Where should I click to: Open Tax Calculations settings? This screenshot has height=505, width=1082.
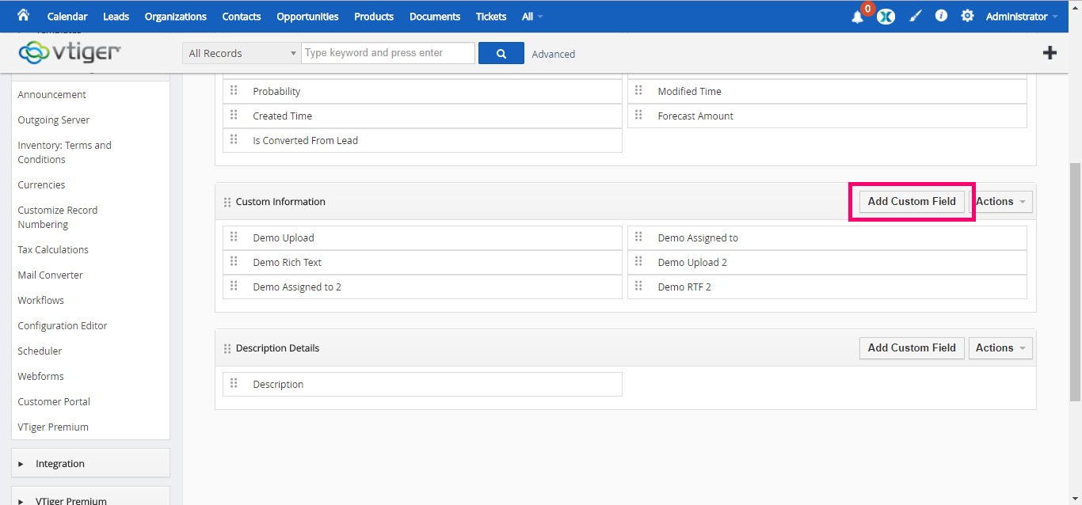point(53,249)
